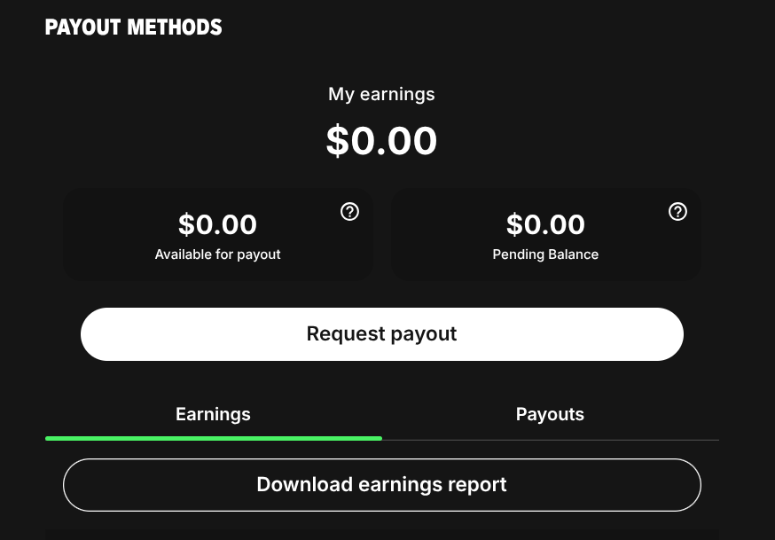This screenshot has width=775, height=540.
Task: Select the Available for payout label text
Action: pos(217,254)
